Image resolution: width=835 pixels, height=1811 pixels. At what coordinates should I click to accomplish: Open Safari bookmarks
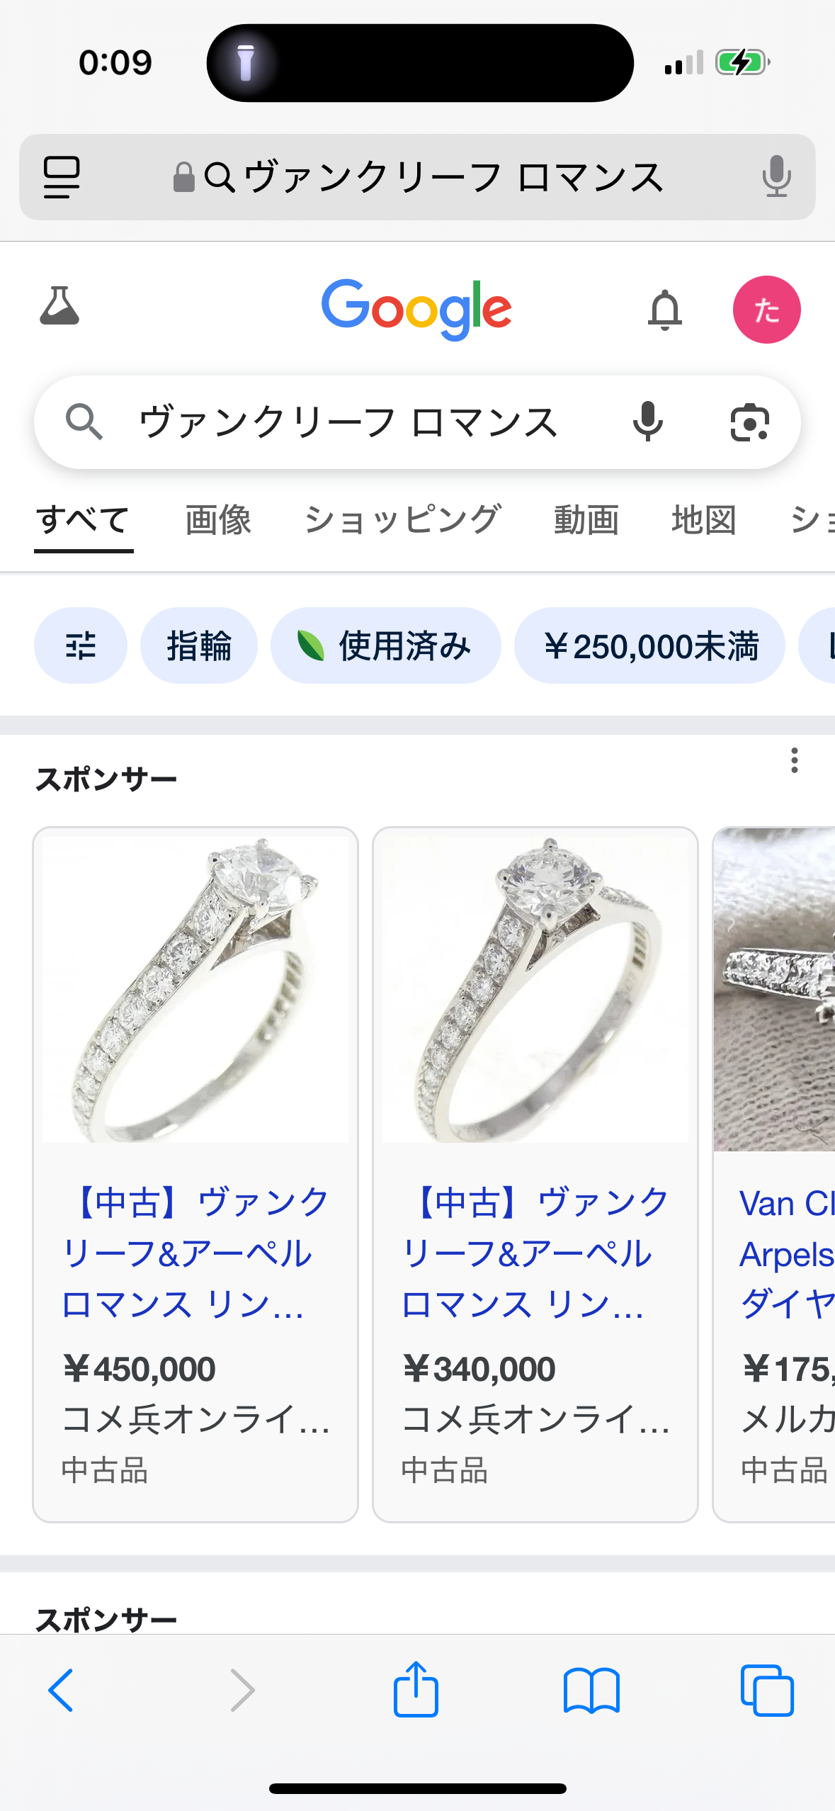click(591, 1691)
